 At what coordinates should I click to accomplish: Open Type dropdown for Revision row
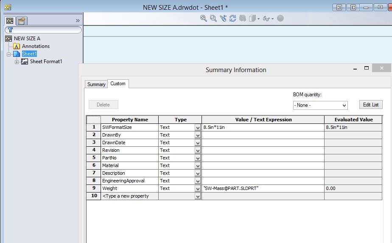tap(198, 151)
